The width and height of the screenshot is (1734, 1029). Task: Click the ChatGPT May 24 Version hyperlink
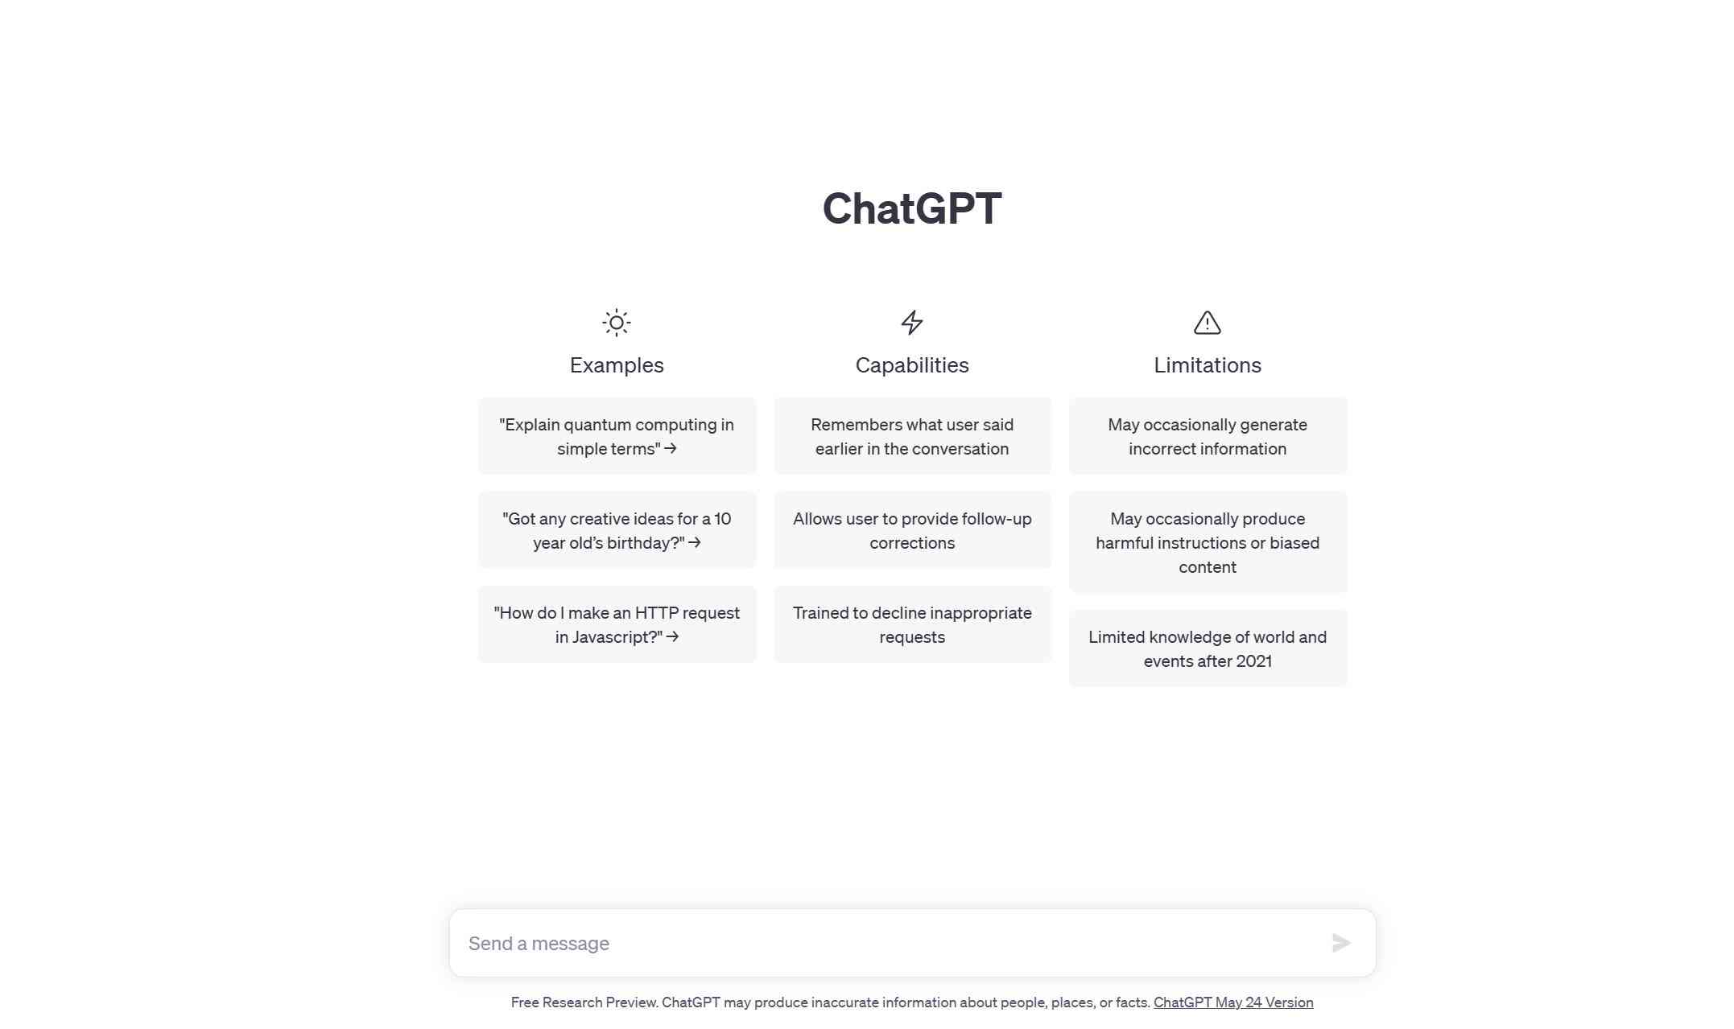coord(1232,1002)
